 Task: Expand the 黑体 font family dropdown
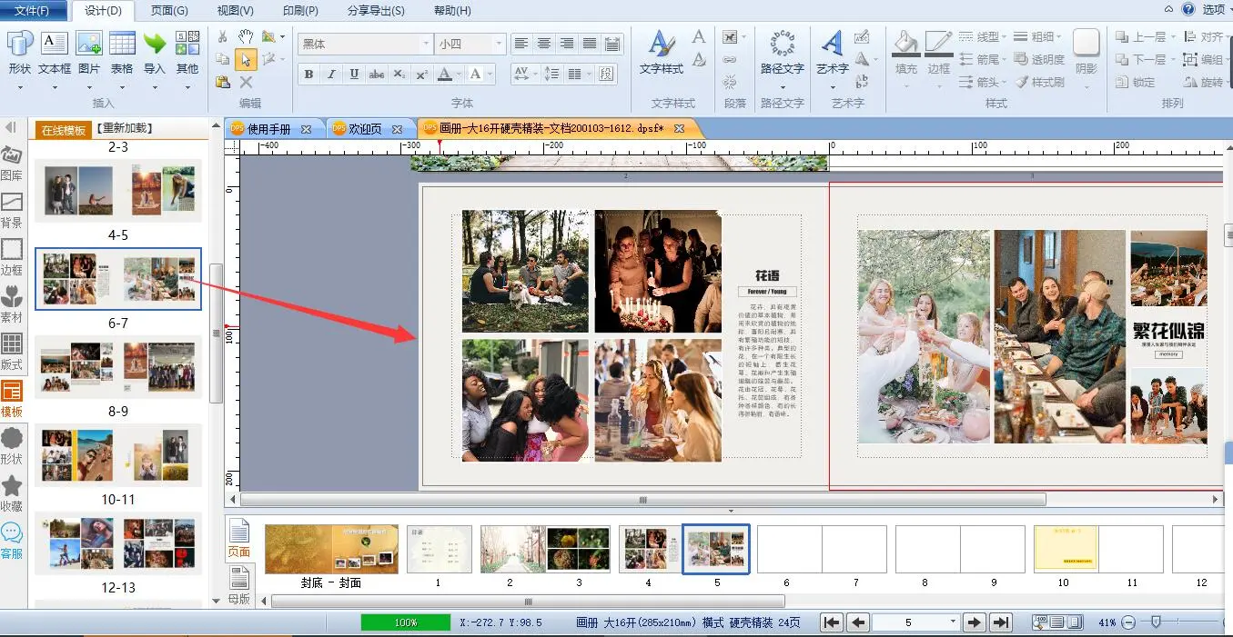pos(426,44)
